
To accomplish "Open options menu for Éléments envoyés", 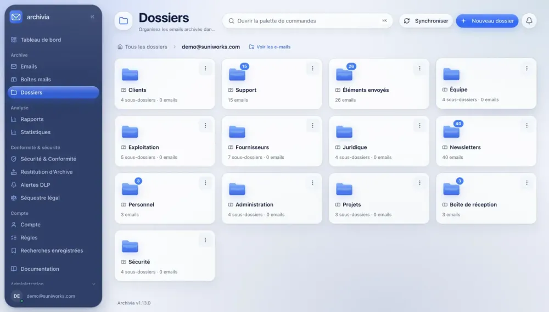I will click(x=420, y=68).
